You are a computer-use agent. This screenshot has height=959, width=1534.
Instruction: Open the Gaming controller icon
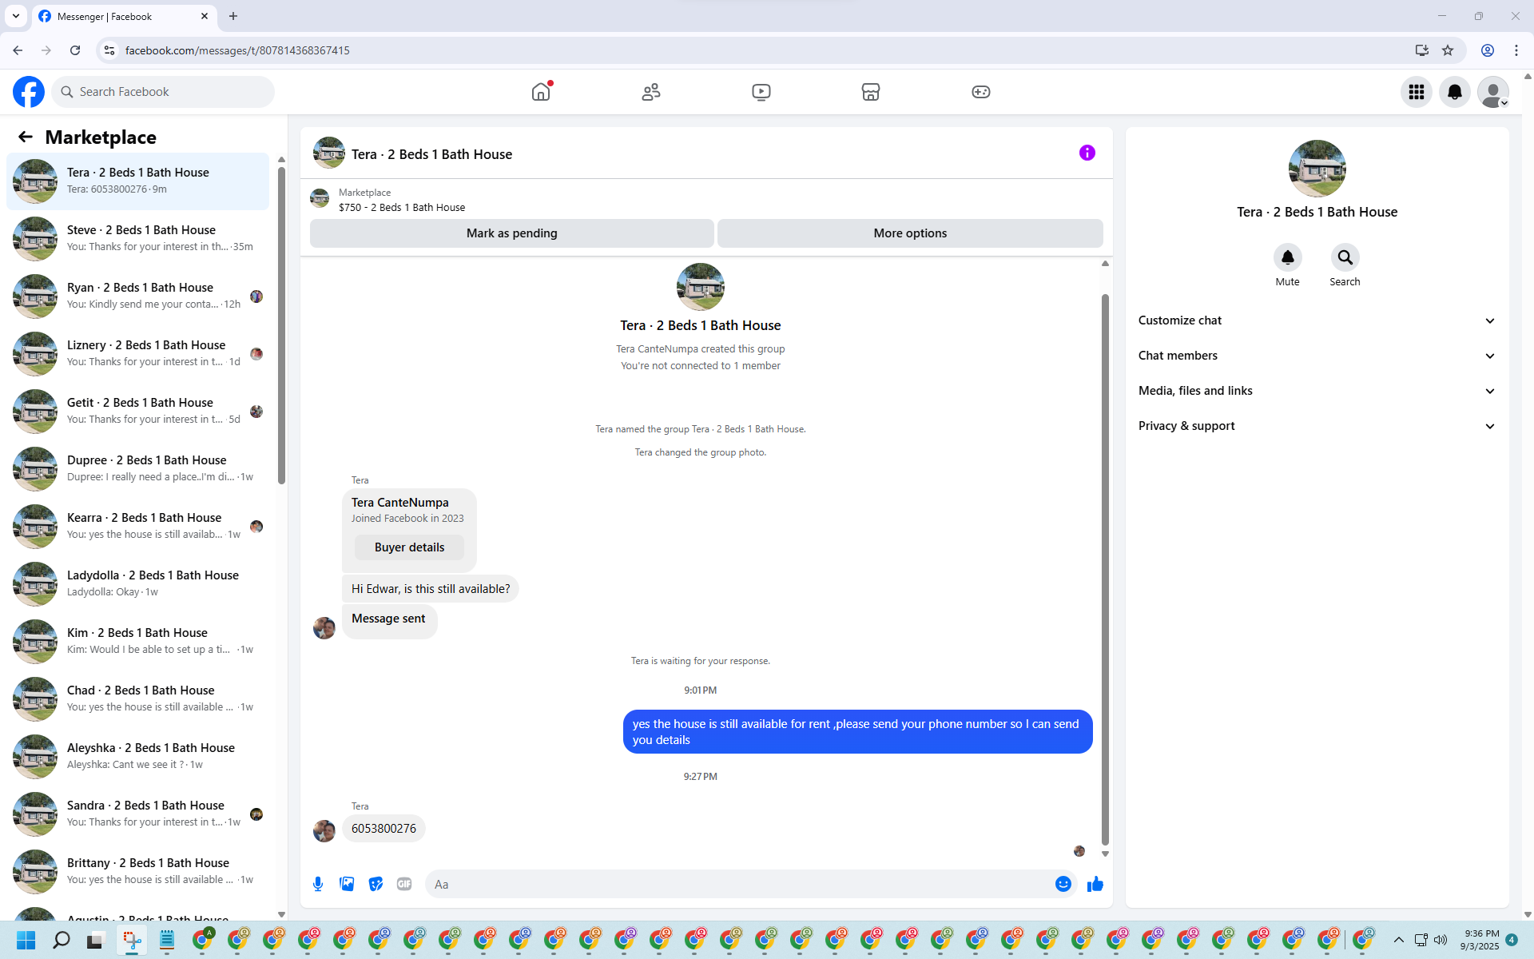(x=981, y=92)
